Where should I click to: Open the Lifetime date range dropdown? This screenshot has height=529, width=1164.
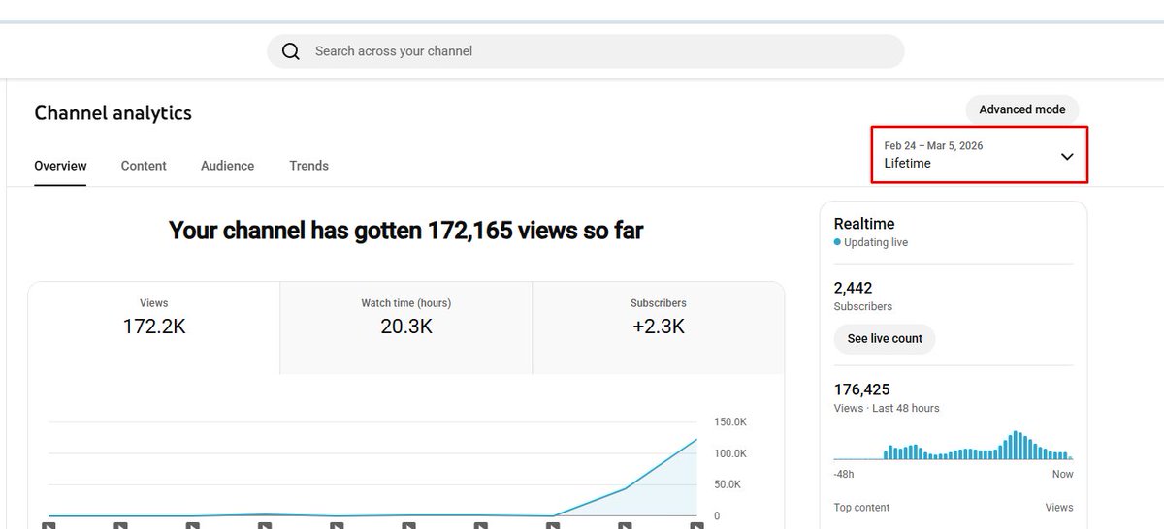(x=979, y=155)
